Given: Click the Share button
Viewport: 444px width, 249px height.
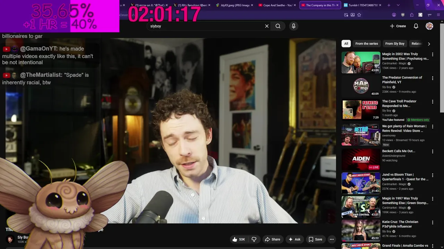Looking at the screenshot, I should coord(272,239).
